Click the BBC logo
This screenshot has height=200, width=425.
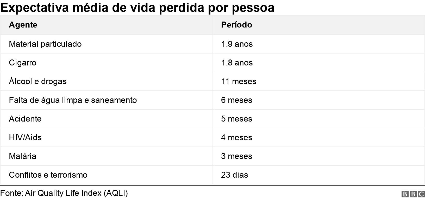[x=413, y=194]
